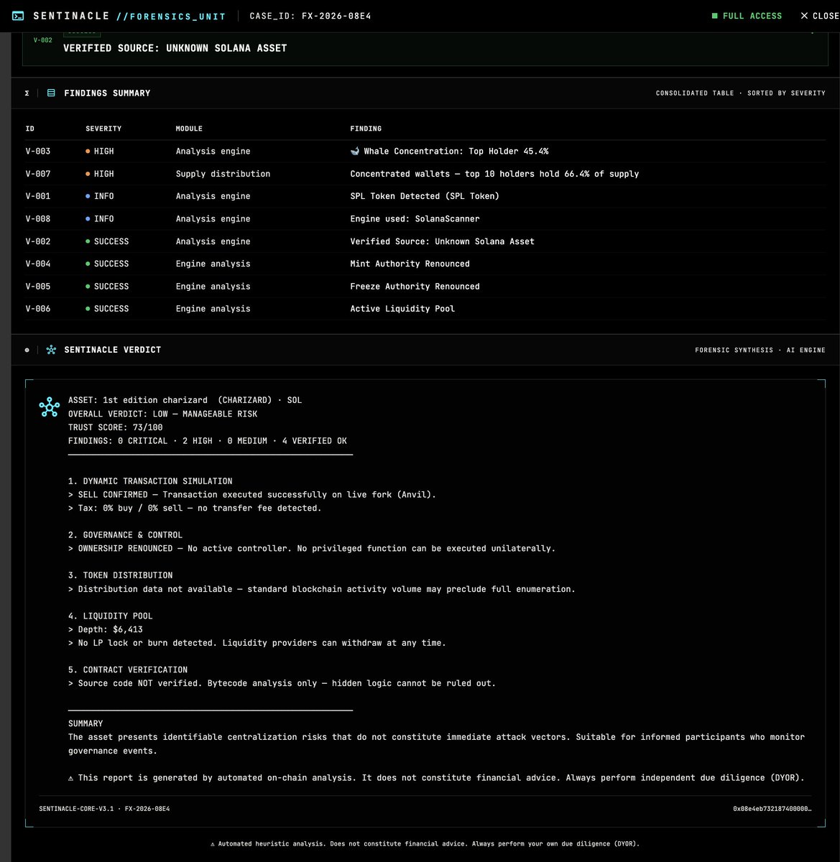Select row ID V-008
Viewport: 840px width, 862px height.
point(38,219)
